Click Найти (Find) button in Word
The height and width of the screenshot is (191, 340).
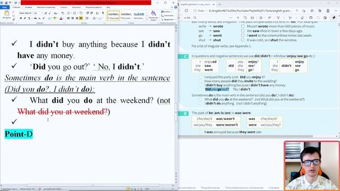[x=166, y=12]
